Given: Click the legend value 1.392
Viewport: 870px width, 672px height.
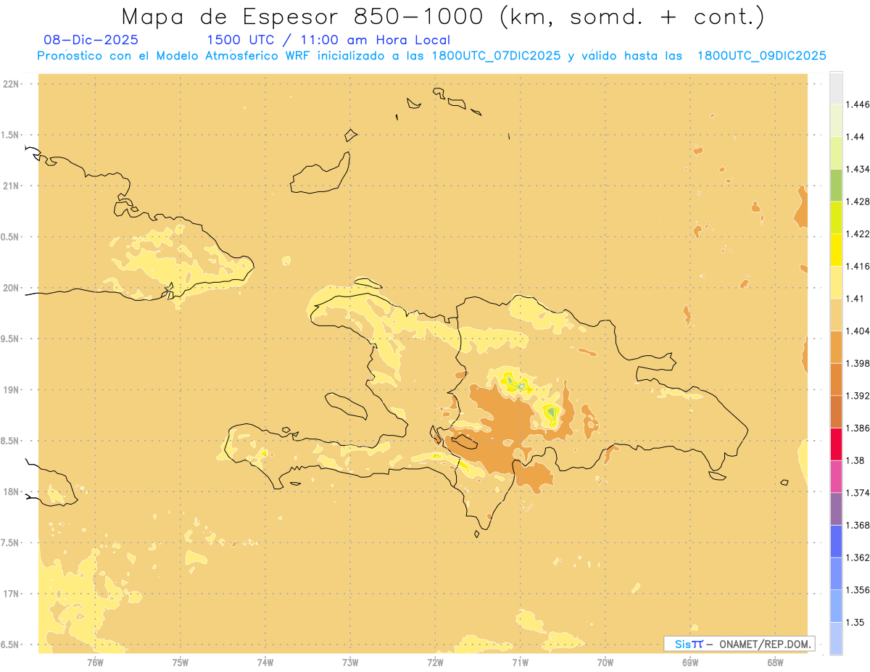Looking at the screenshot, I should tap(859, 396).
